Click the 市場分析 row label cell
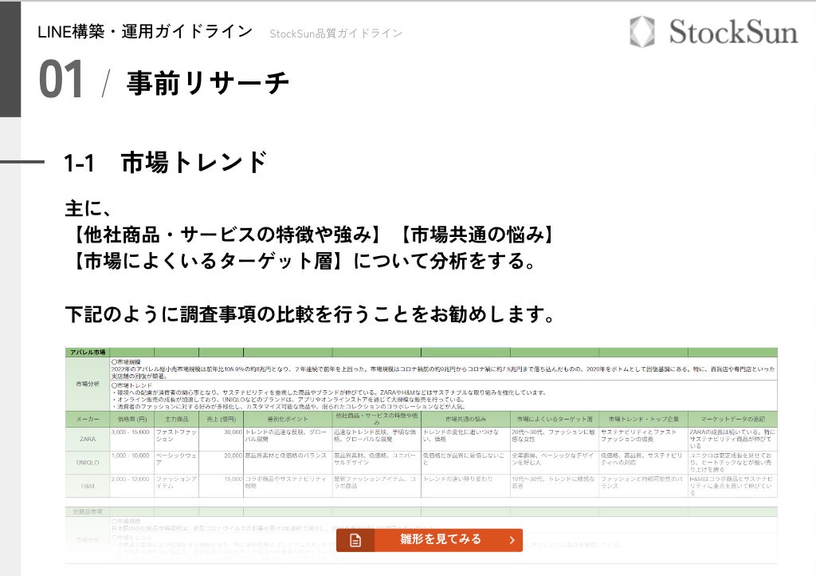Image resolution: width=816 pixels, height=576 pixels. [x=88, y=384]
